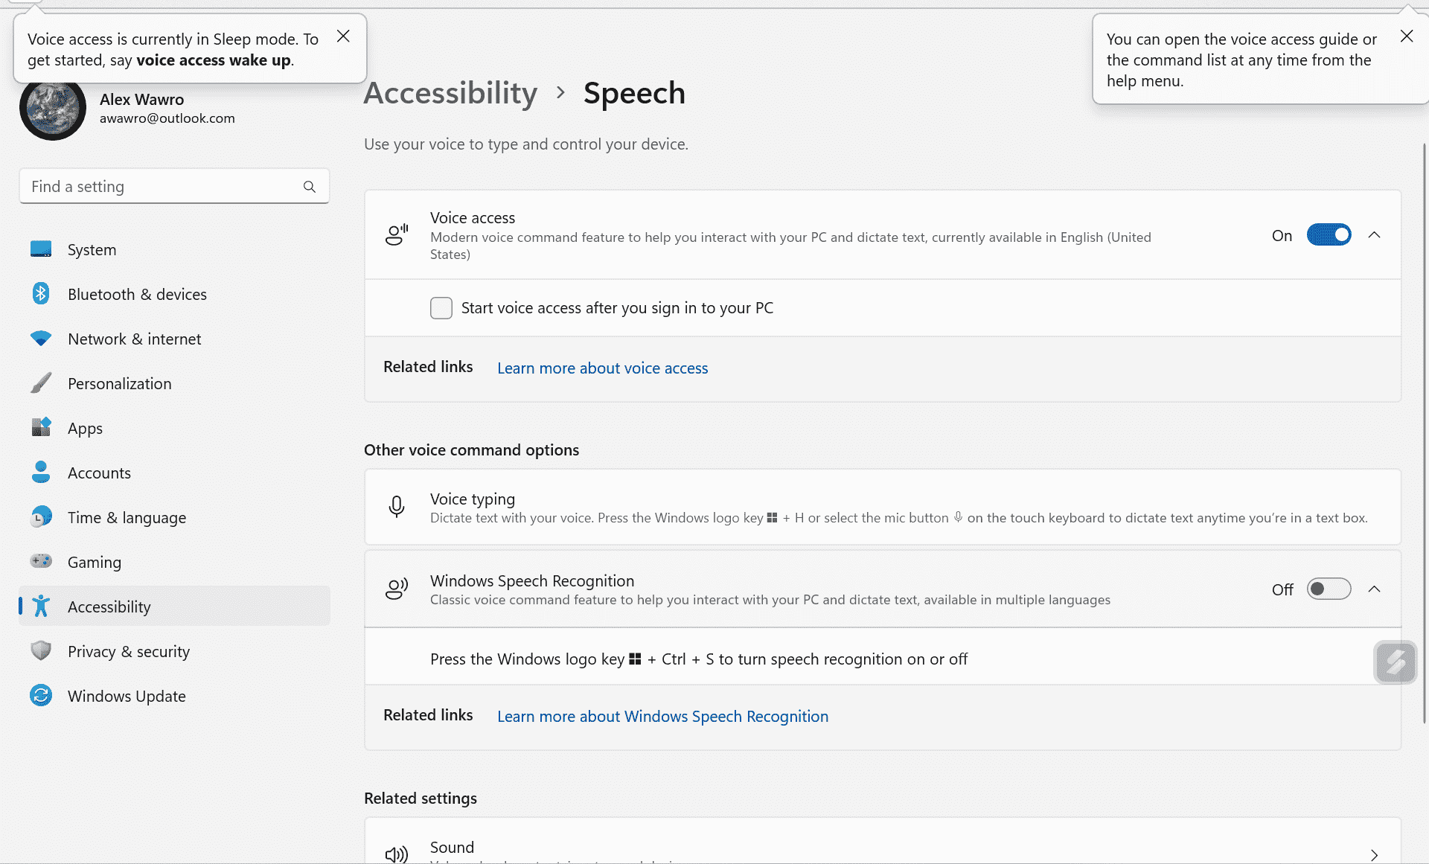Image resolution: width=1429 pixels, height=864 pixels.
Task: Click the Voice typing microphone icon
Action: 396,507
